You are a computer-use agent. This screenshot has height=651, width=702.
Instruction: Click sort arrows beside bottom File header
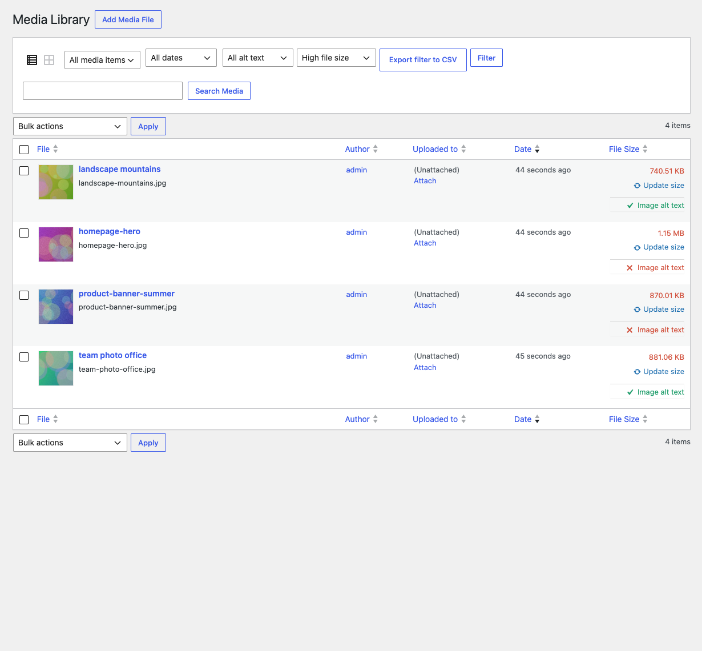55,419
